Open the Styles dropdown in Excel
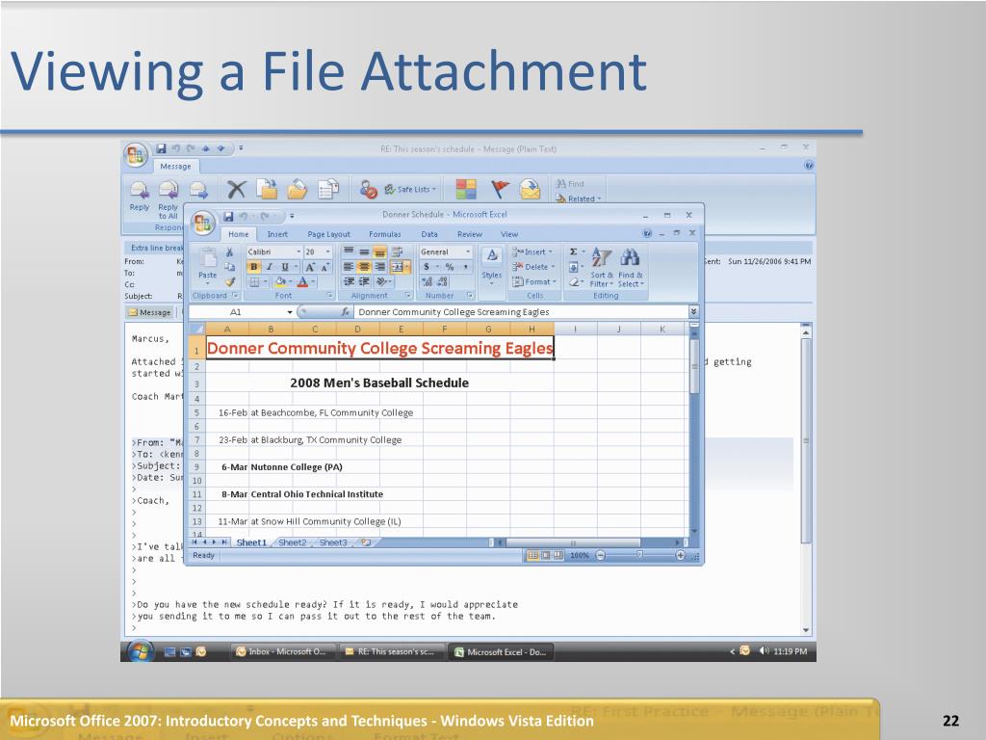The image size is (986, 740). 492,267
